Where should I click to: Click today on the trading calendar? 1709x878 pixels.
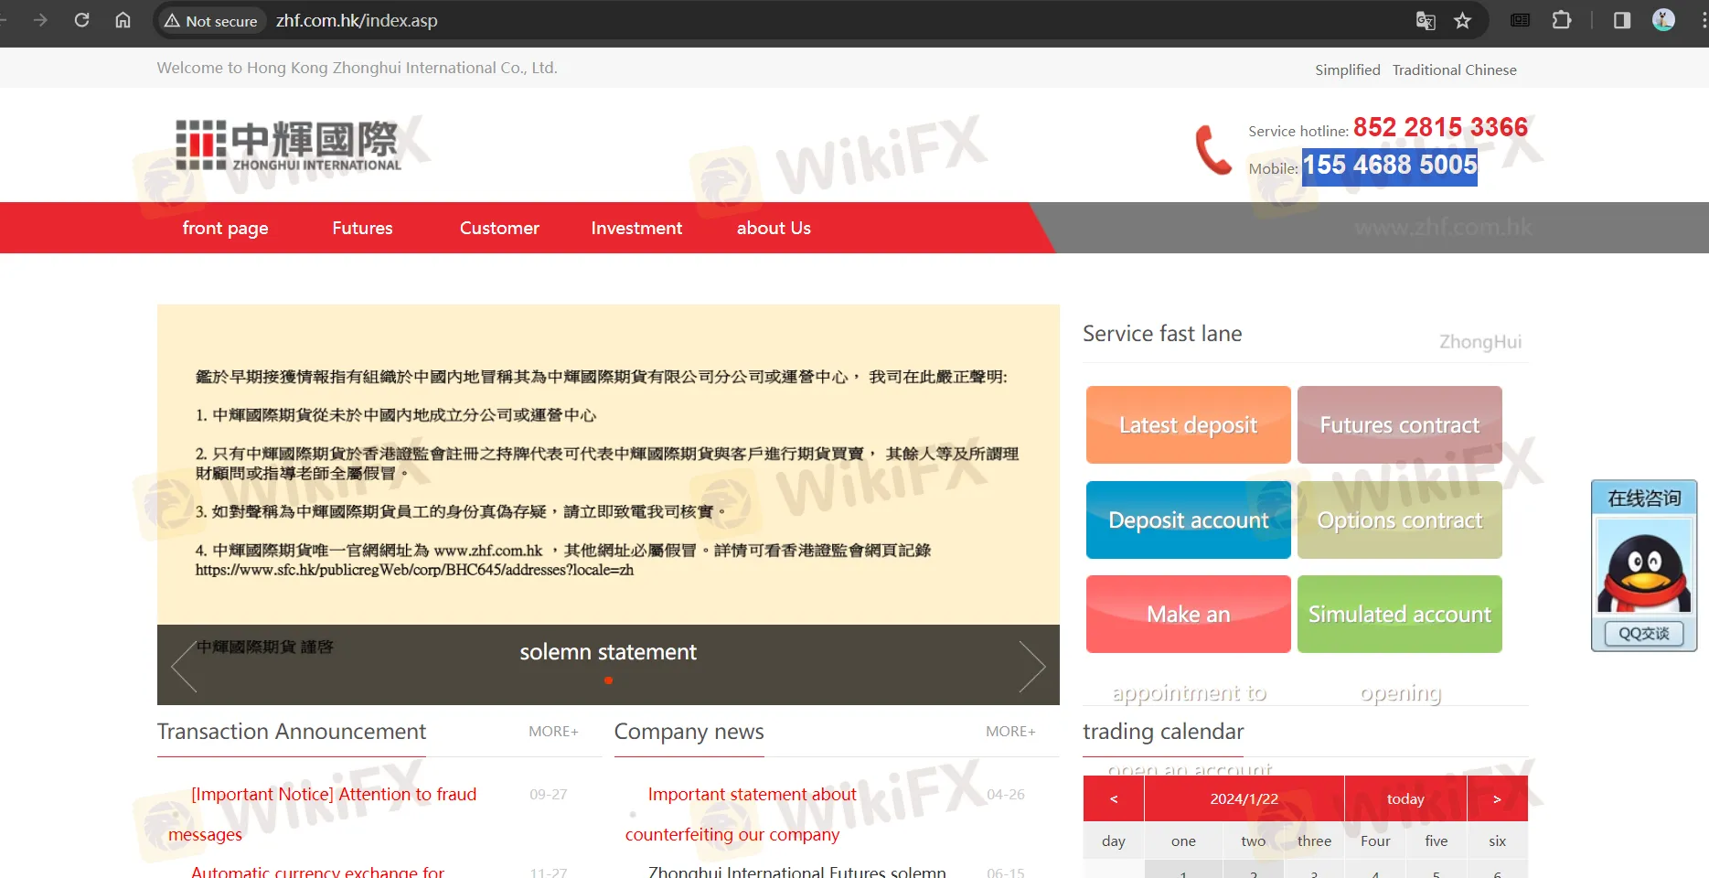(x=1405, y=798)
